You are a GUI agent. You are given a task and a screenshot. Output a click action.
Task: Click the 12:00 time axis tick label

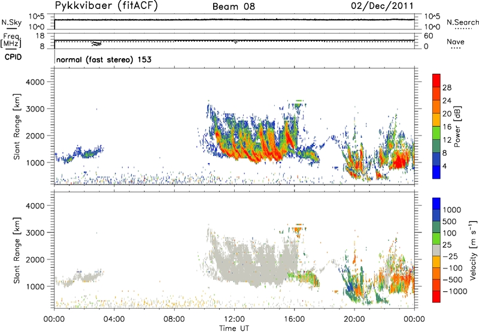(x=234, y=319)
